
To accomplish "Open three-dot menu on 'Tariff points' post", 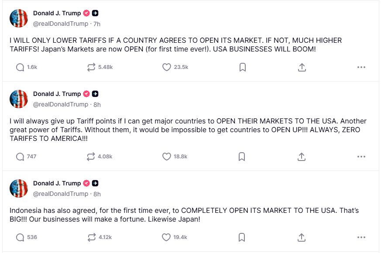I will click(x=361, y=157).
